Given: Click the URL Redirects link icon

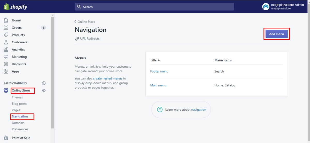Looking at the screenshot, I should click(x=77, y=39).
